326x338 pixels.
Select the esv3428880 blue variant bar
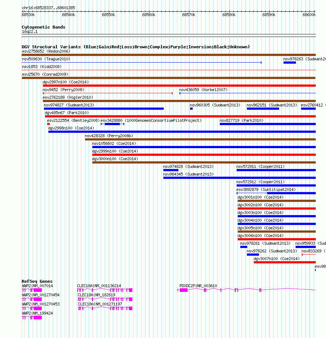(x=112, y=124)
